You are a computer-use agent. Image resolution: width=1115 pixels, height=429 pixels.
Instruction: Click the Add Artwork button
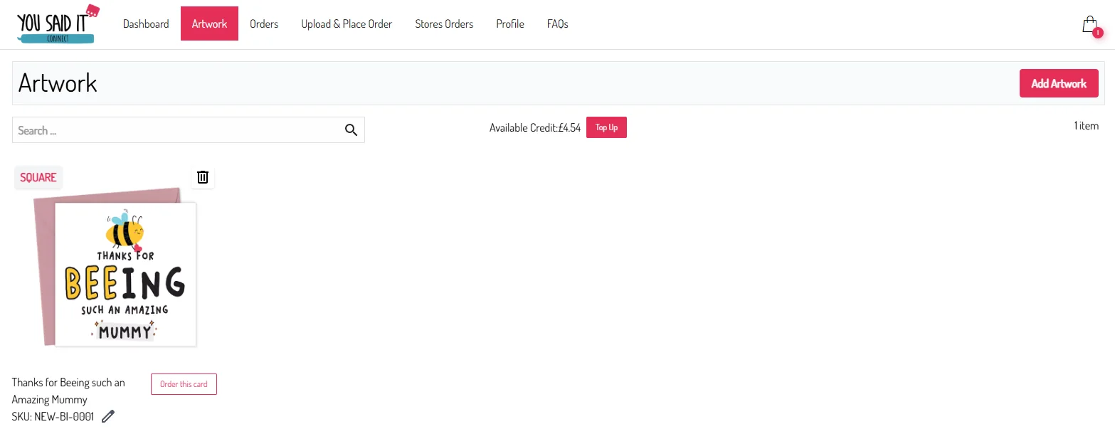[1059, 83]
